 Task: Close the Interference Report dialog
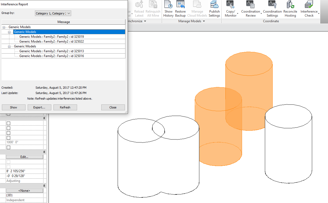point(113,107)
